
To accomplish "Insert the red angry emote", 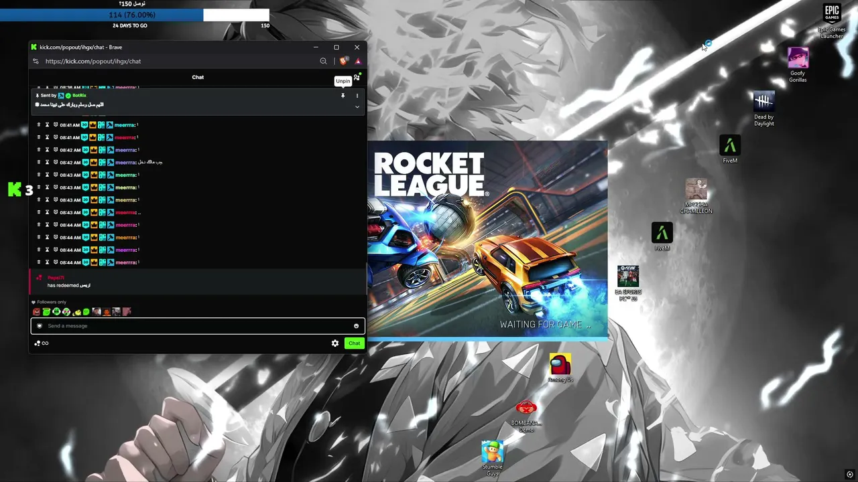I will [x=36, y=312].
